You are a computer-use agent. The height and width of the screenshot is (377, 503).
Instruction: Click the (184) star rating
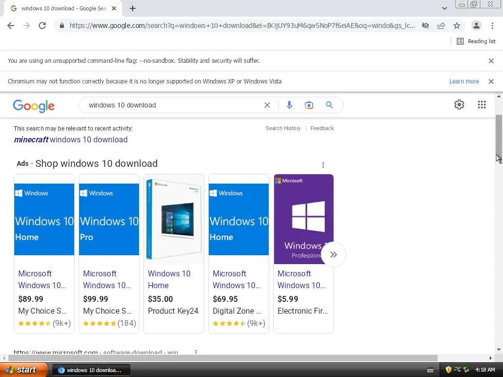[110, 323]
